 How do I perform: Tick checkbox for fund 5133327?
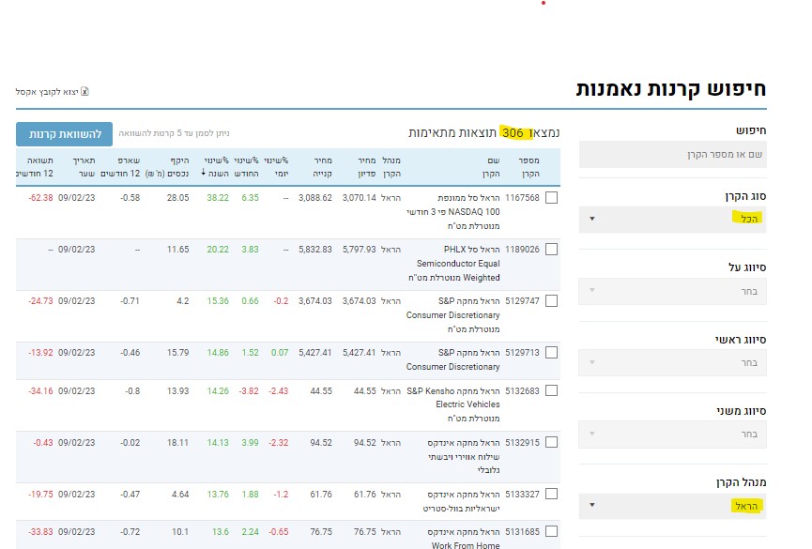pyautogui.click(x=552, y=494)
